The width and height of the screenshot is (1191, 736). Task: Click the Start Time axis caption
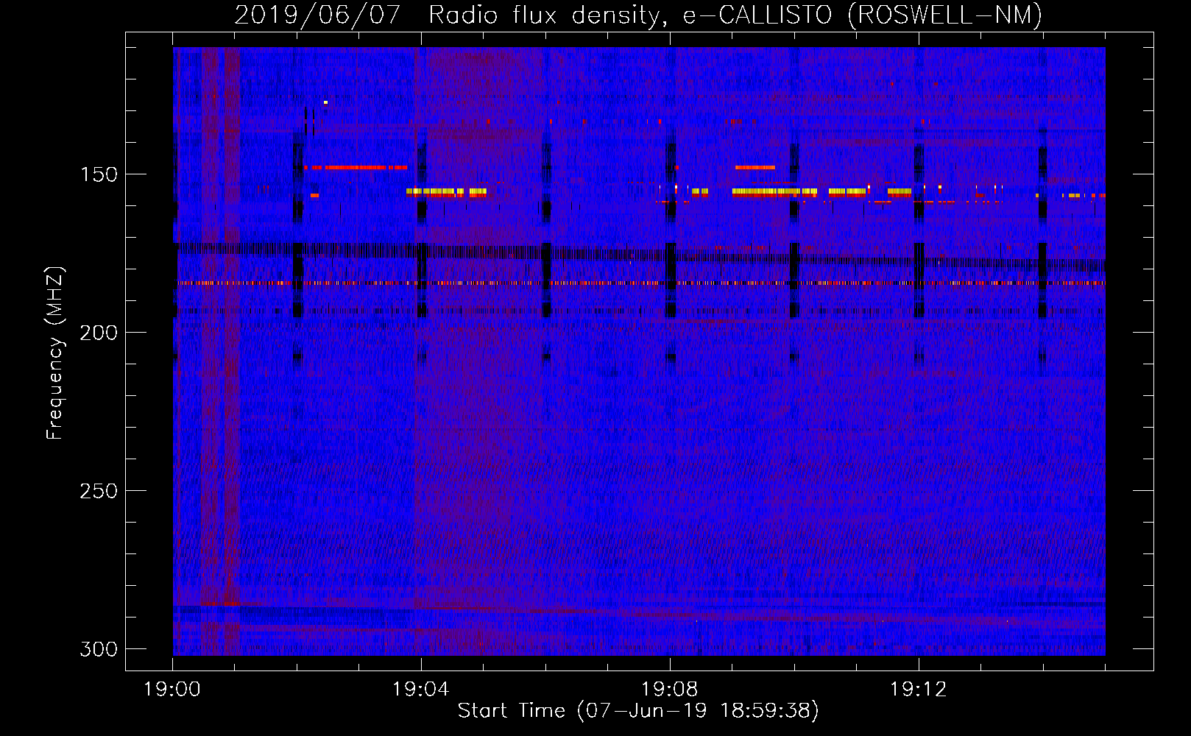pos(638,711)
